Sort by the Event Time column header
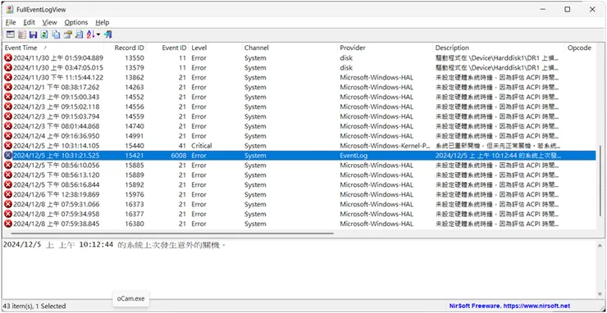The width and height of the screenshot is (607, 313). click(x=53, y=48)
